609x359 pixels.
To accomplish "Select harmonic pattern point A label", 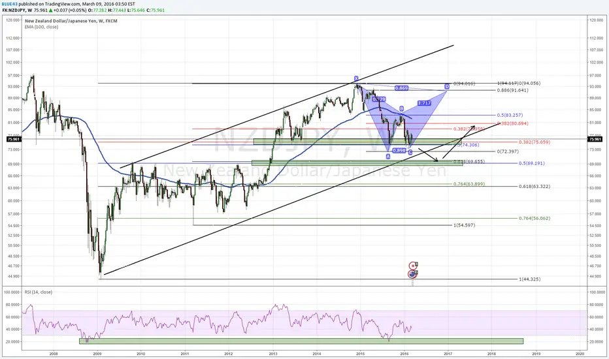I will (x=388, y=156).
